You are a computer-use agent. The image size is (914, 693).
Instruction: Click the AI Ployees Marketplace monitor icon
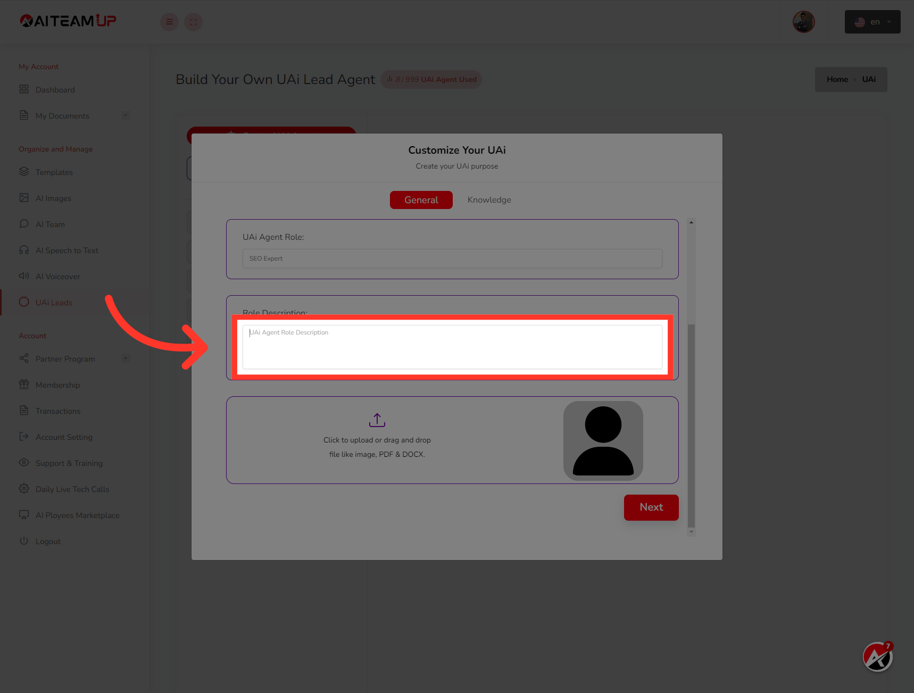coord(24,515)
